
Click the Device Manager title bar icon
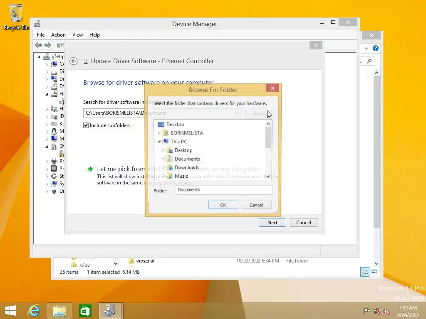pyautogui.click(x=37, y=24)
